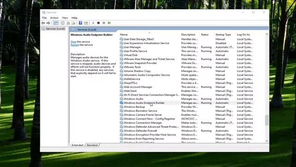Click the scrollbar down arrow in services list
This screenshot has height=167, width=296.
pos(266,141)
